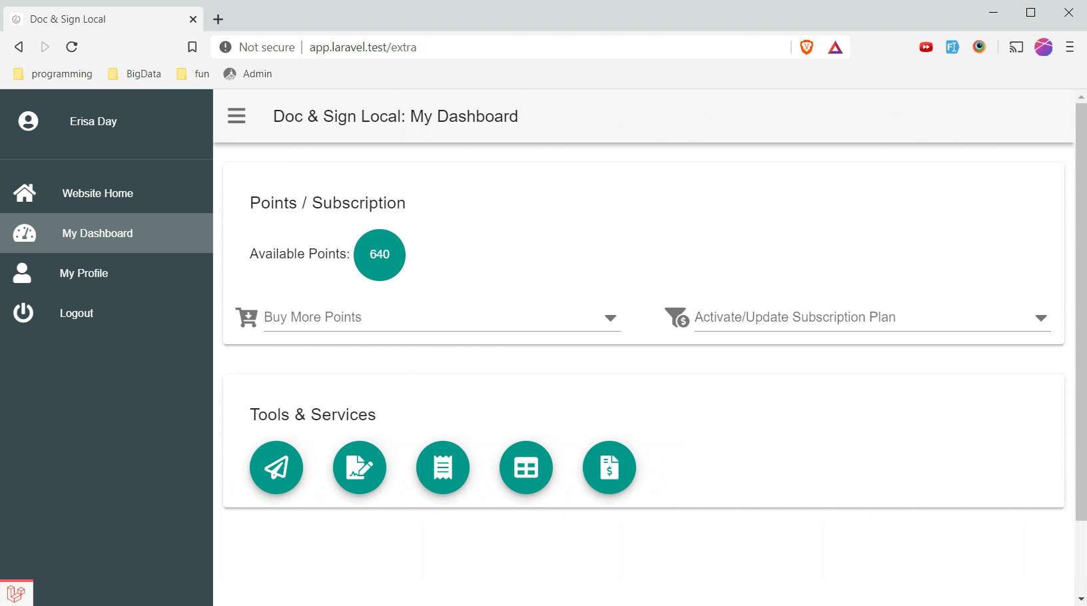The width and height of the screenshot is (1087, 606).
Task: Reload the current page
Action: click(72, 47)
